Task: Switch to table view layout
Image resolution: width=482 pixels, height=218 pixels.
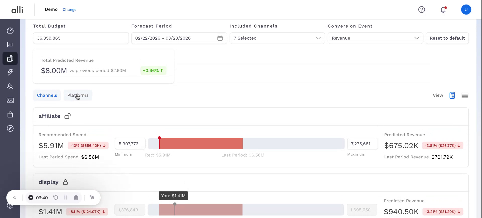Action: click(x=465, y=95)
